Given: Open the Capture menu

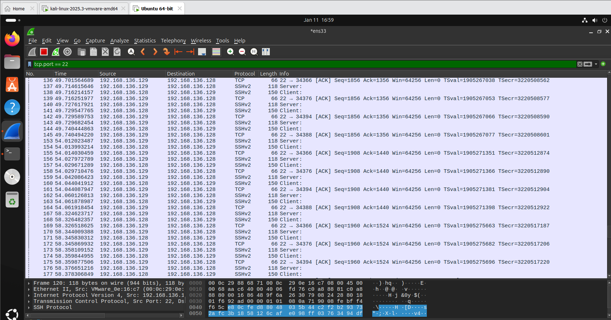Looking at the screenshot, I should click(x=95, y=41).
